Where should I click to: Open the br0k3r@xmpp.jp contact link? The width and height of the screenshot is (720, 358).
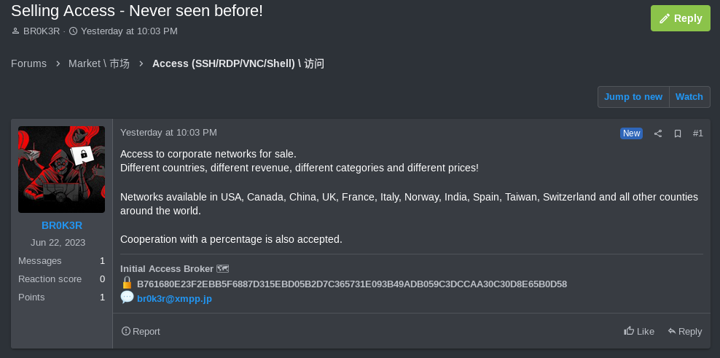[174, 299]
